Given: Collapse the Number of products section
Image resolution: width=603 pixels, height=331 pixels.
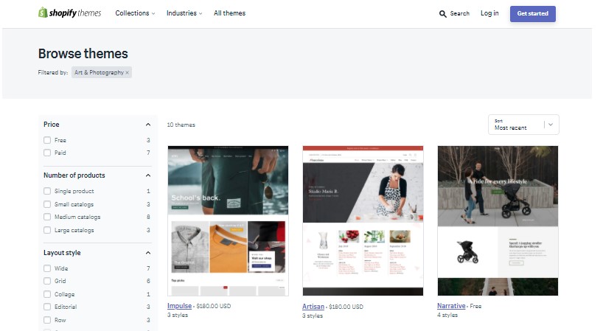Looking at the screenshot, I should [x=148, y=175].
